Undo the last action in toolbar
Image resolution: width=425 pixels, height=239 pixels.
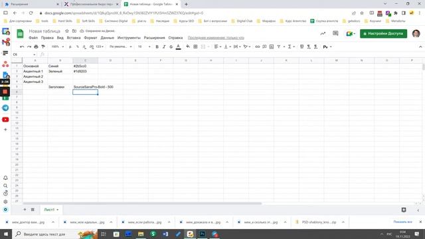pos(22,46)
